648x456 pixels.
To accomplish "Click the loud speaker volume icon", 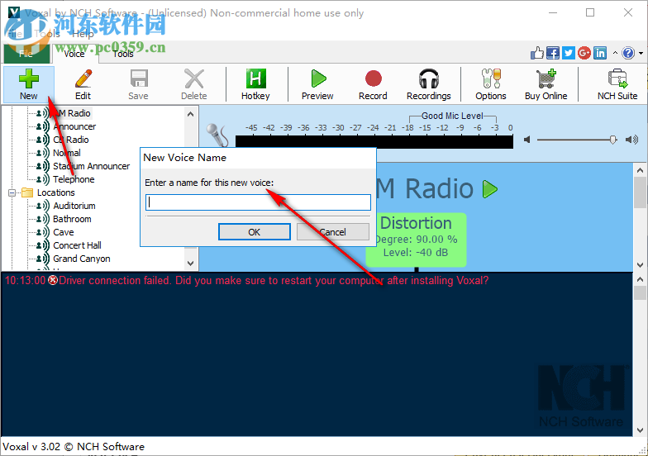I will [x=631, y=140].
